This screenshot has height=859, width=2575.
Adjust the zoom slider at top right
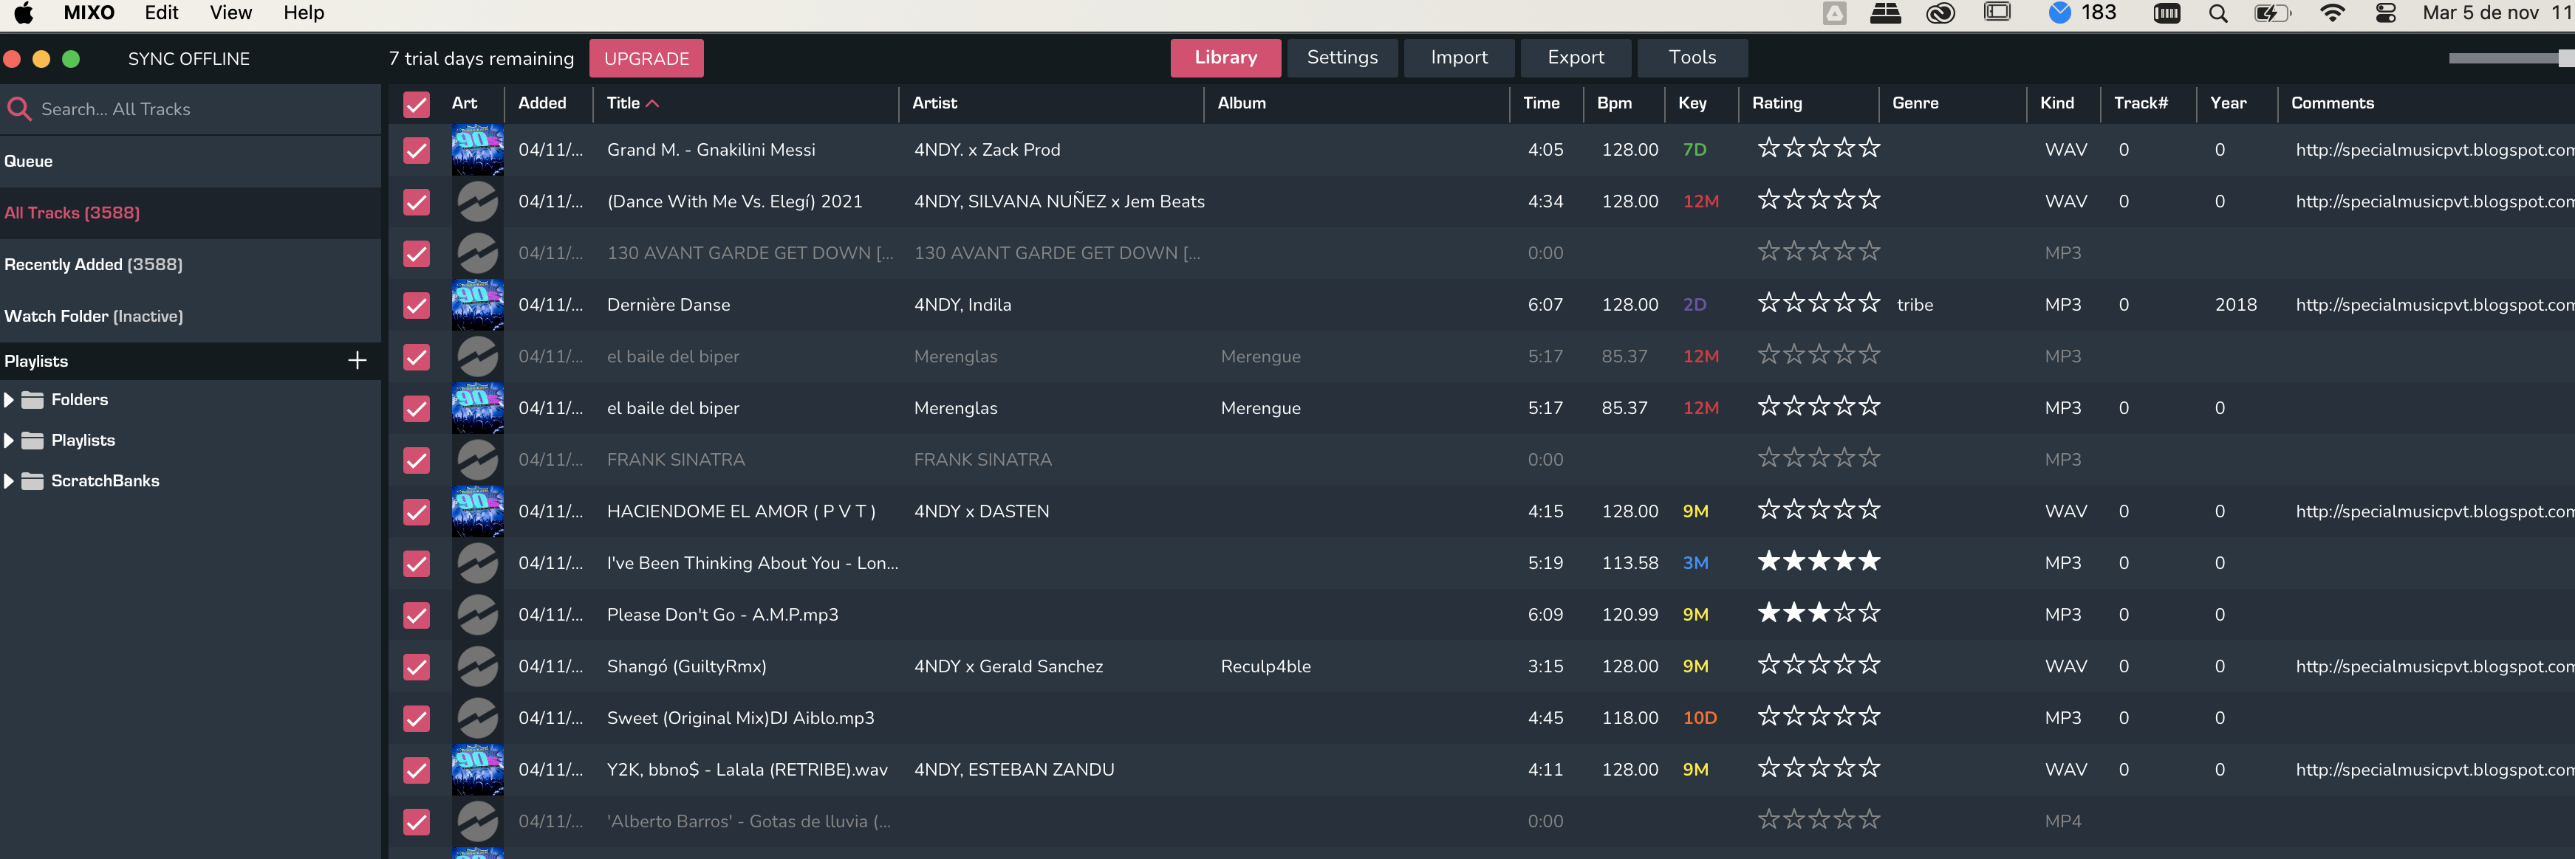[x=2563, y=59]
